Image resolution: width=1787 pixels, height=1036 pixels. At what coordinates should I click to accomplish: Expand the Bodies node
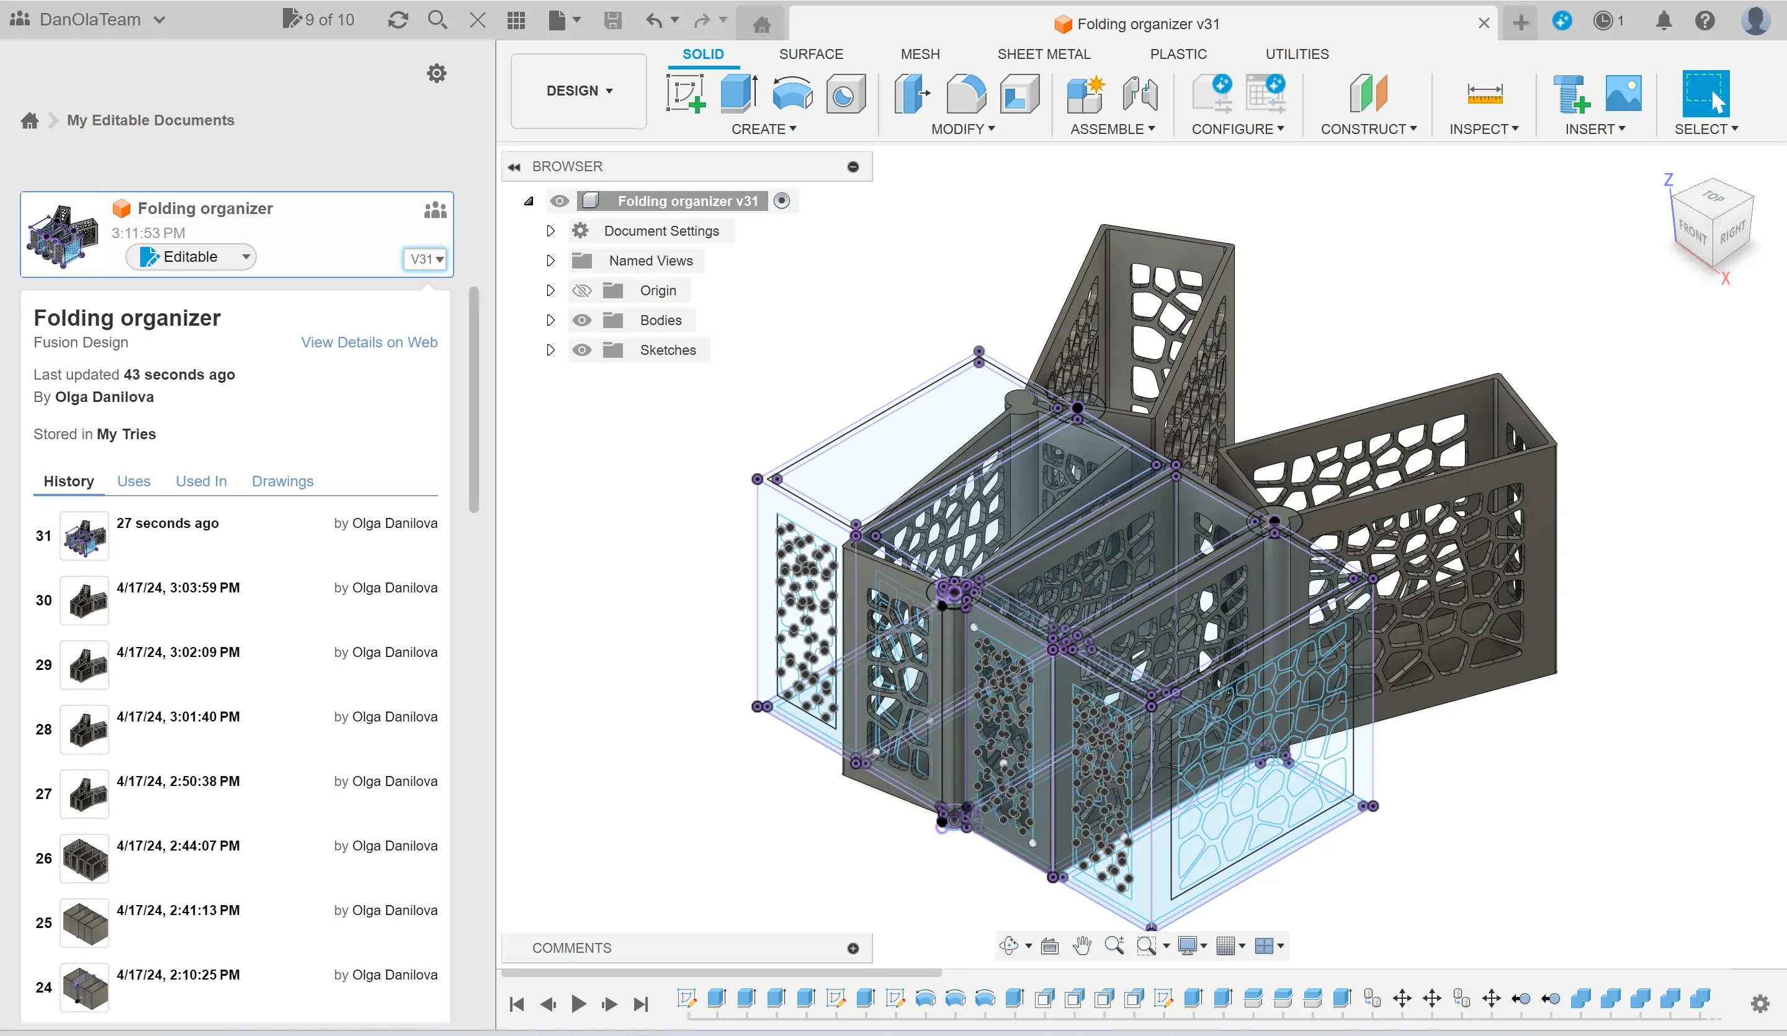point(550,320)
